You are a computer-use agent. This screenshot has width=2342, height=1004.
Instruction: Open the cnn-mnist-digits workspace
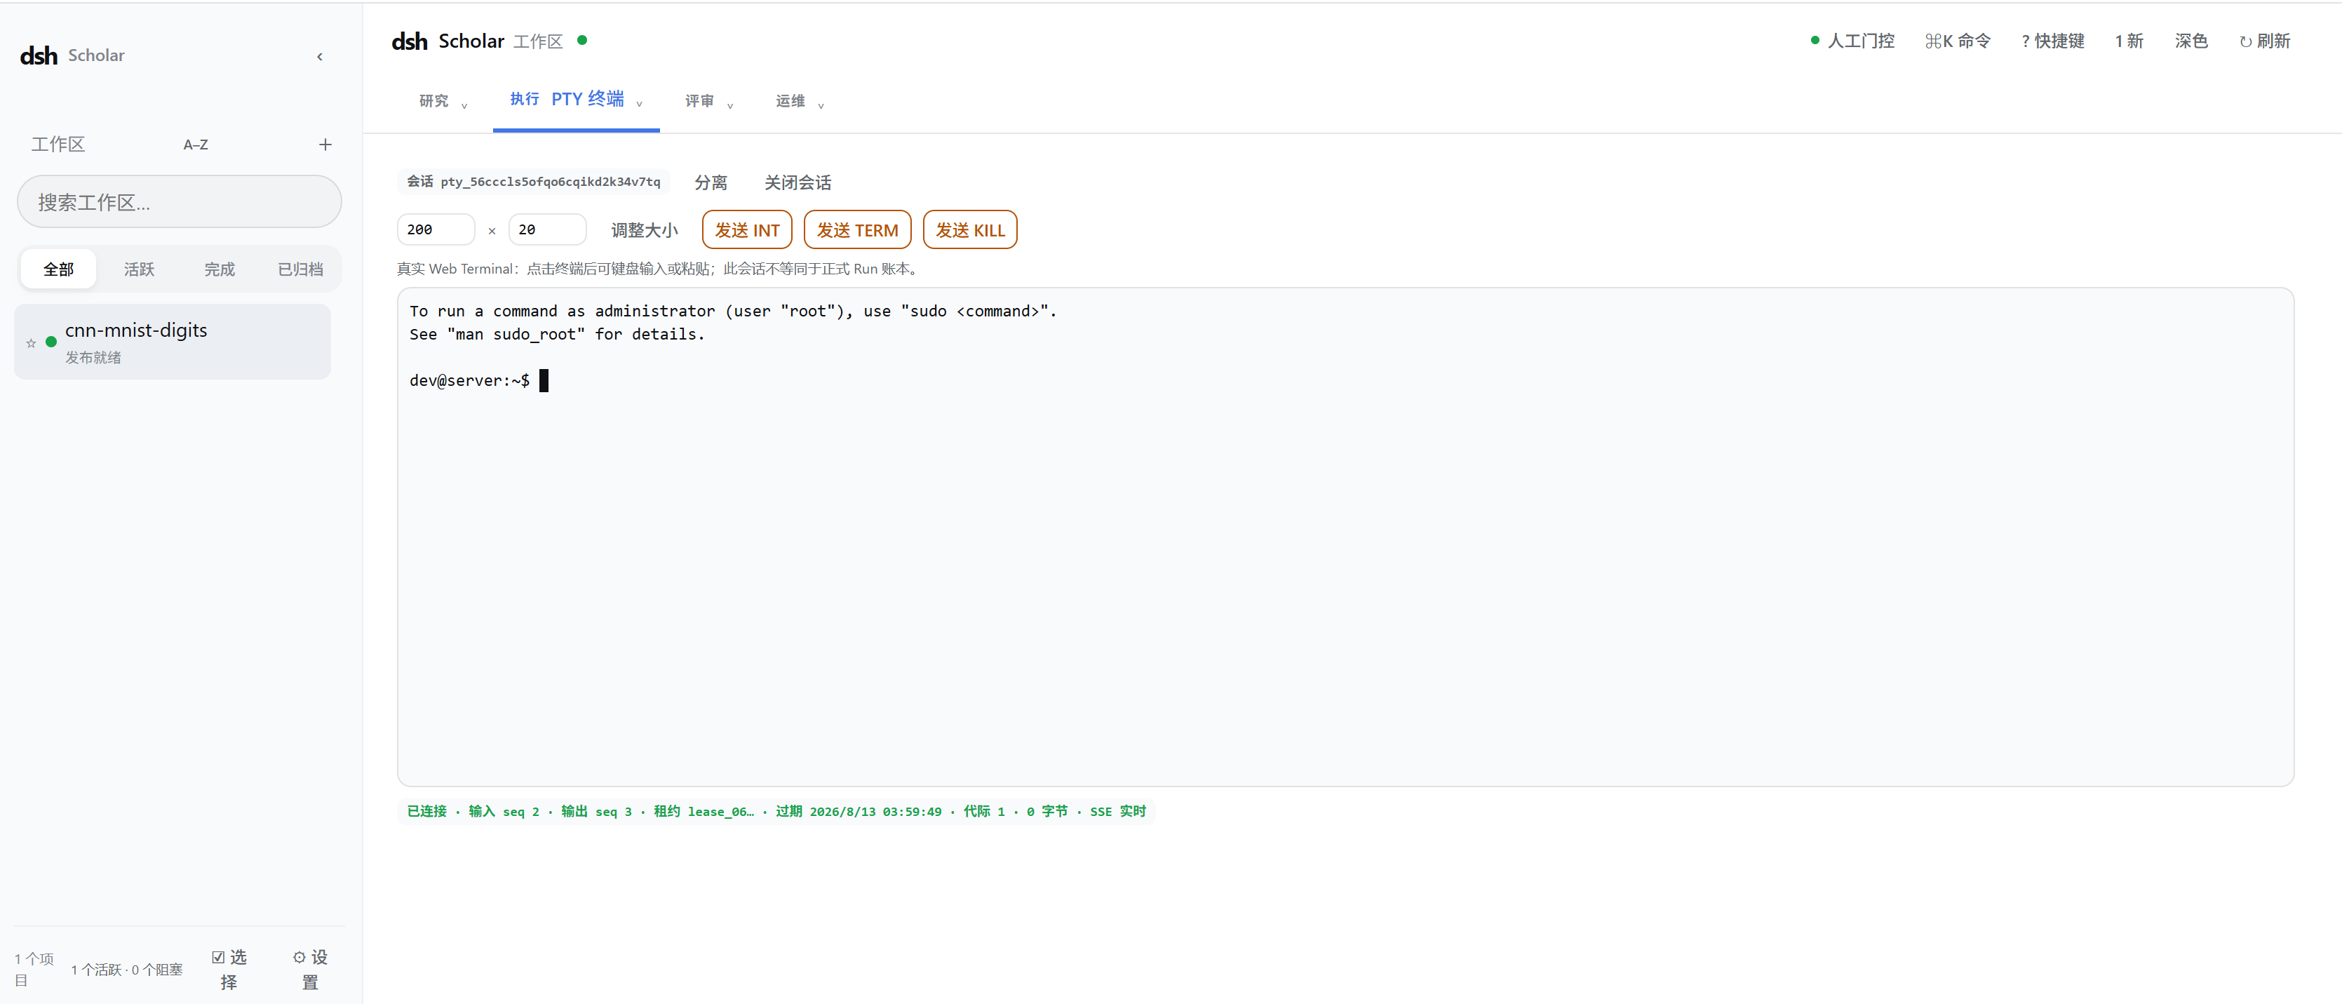[x=173, y=342]
